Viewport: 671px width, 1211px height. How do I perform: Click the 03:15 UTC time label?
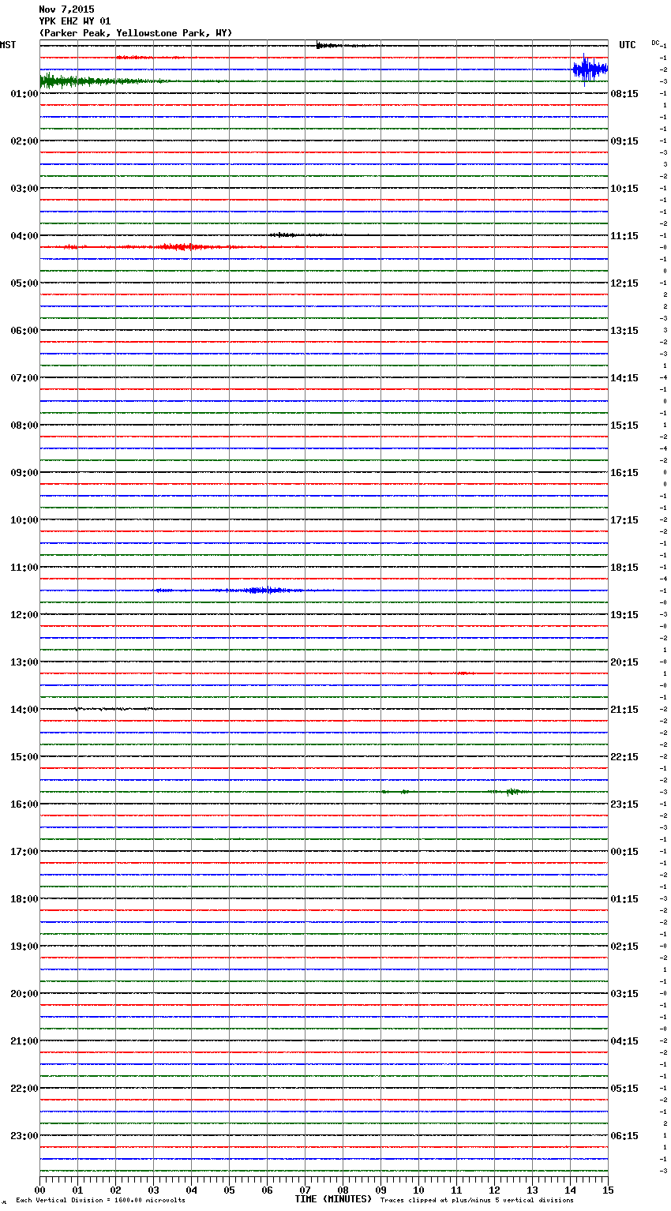[624, 993]
